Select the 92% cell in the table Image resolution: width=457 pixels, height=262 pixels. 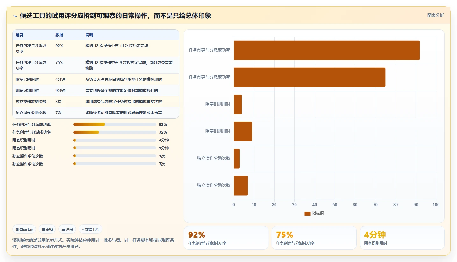click(x=59, y=46)
